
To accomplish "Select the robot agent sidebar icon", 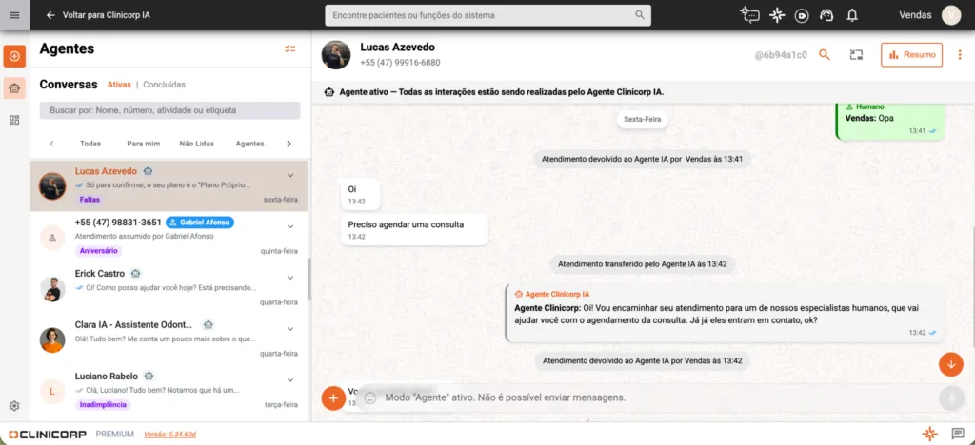I will [14, 88].
